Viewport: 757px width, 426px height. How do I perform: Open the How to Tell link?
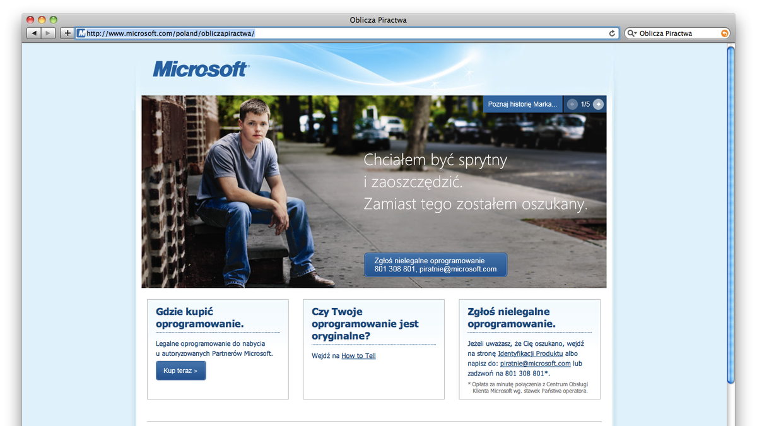coord(359,355)
